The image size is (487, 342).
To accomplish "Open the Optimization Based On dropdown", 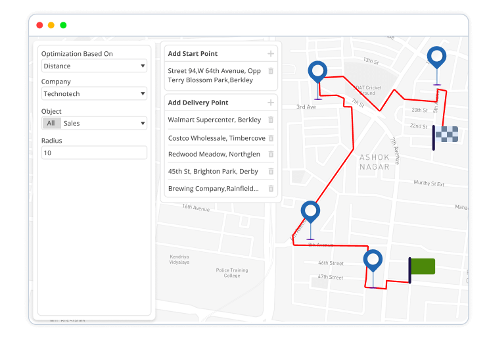I will pyautogui.click(x=94, y=66).
